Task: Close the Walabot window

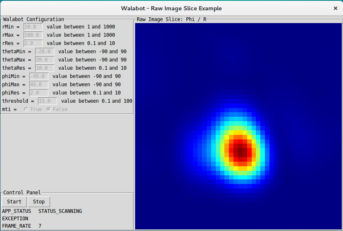Action: tap(335, 8)
